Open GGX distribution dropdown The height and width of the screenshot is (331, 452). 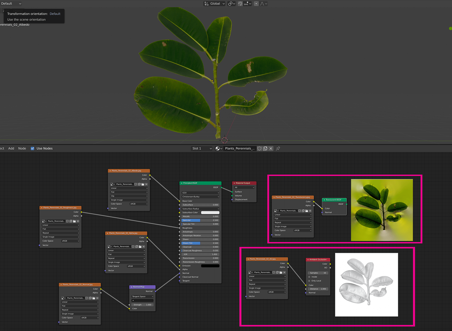click(x=201, y=193)
